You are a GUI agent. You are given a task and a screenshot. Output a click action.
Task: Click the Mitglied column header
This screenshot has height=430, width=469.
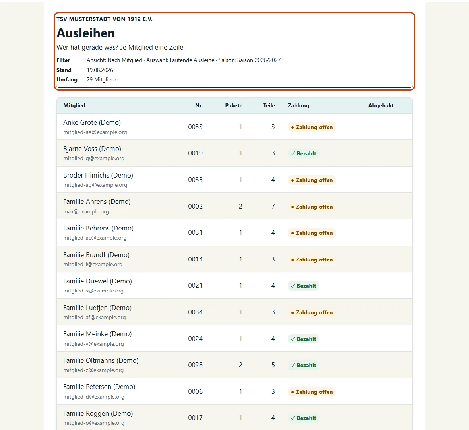pos(74,105)
